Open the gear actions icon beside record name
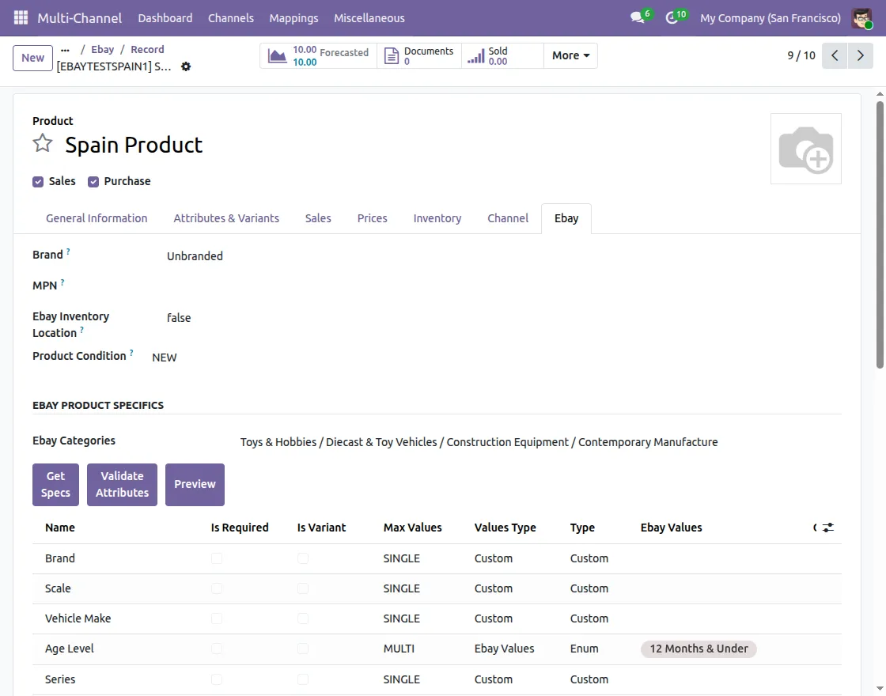This screenshot has height=696, width=886. (x=186, y=66)
